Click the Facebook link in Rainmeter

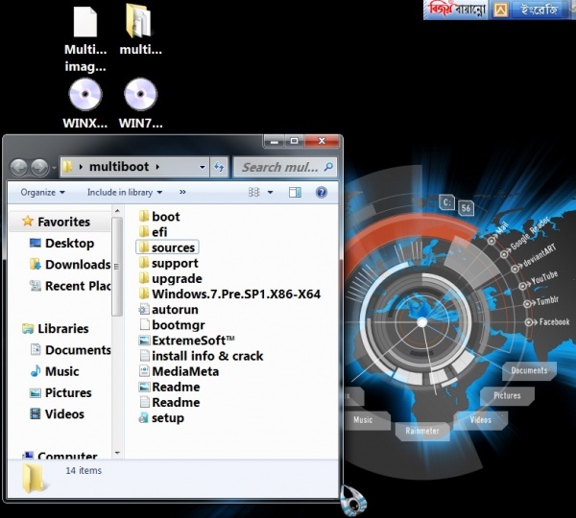pyautogui.click(x=554, y=322)
